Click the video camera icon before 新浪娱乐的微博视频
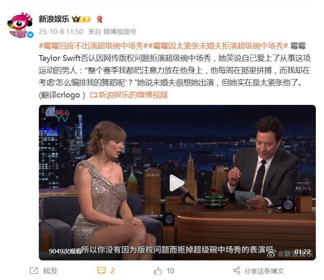The width and height of the screenshot is (324, 280). 94,95
